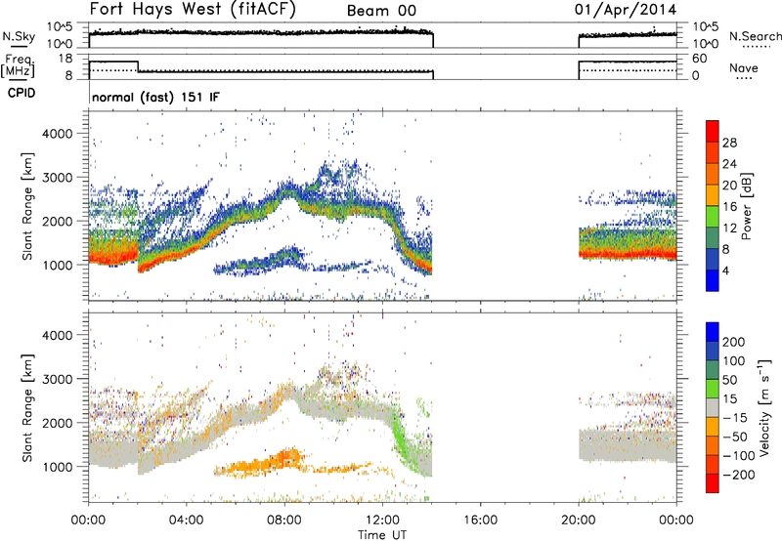The image size is (782, 541).
Task: Click the Power color bar segment between 16 and 20
Action: (713, 195)
